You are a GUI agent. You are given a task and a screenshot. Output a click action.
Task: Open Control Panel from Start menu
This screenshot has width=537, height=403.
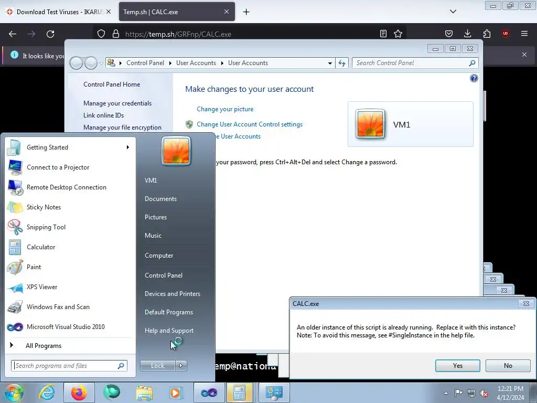(164, 275)
